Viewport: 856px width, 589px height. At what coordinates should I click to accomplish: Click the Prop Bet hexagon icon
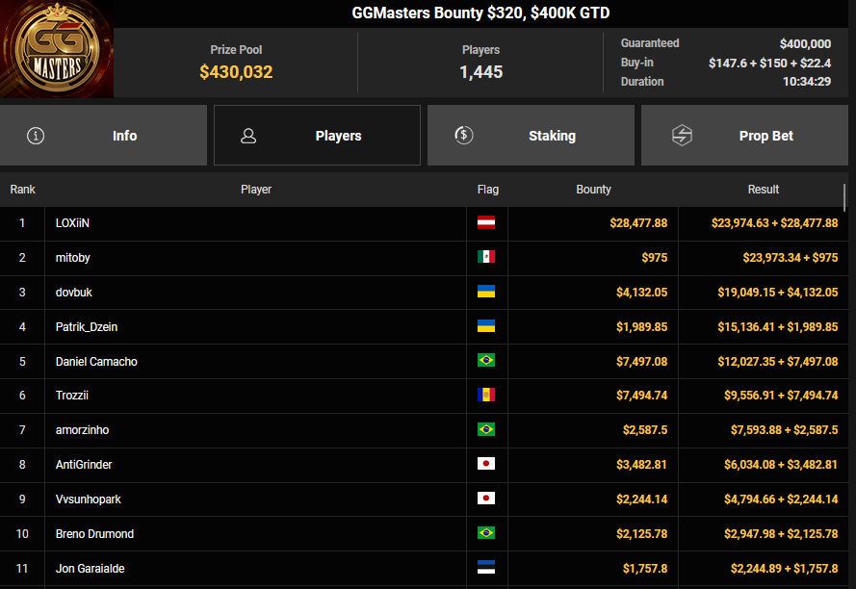(x=682, y=136)
